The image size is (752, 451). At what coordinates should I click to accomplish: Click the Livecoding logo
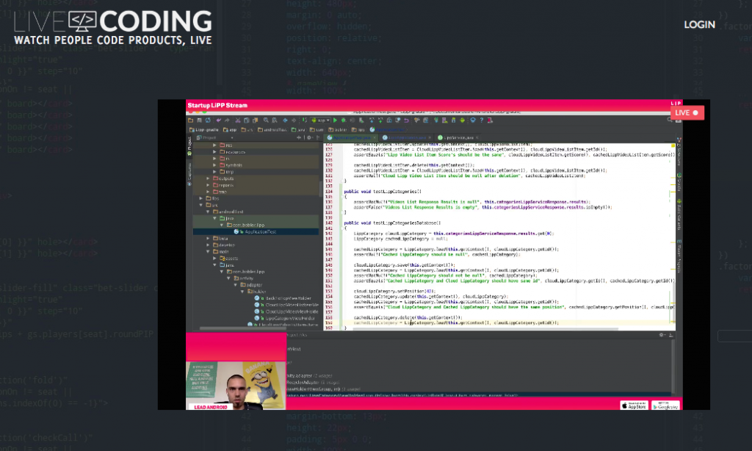click(112, 28)
